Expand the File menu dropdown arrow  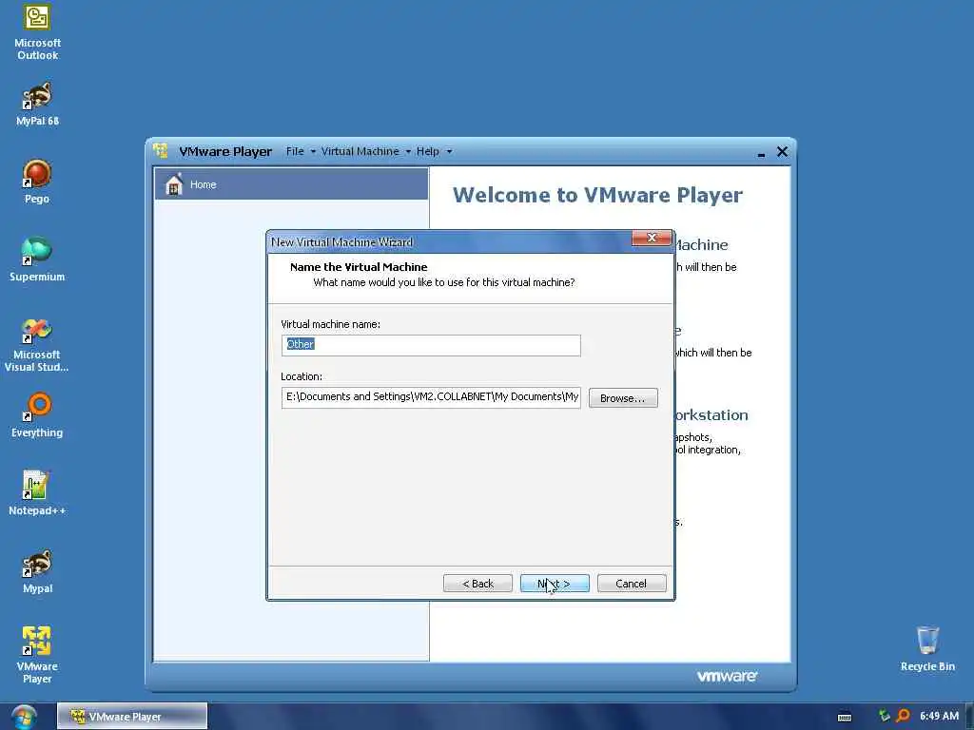pos(313,151)
